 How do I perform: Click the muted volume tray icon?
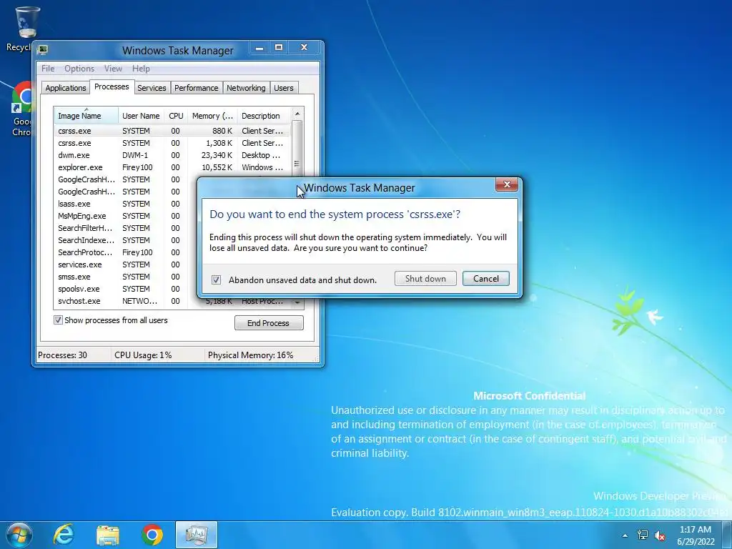point(660,535)
